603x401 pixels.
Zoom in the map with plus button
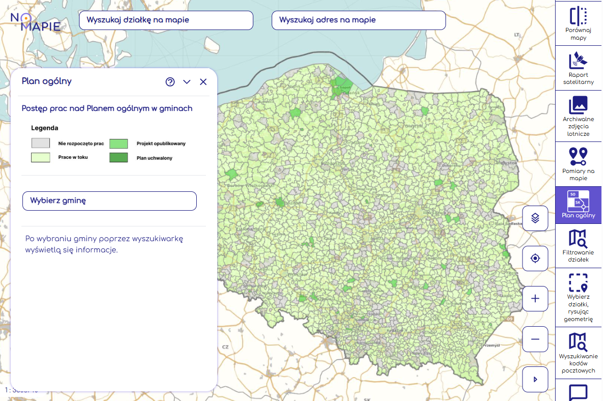[x=535, y=299]
